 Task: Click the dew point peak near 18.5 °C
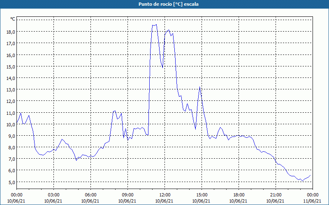point(156,25)
